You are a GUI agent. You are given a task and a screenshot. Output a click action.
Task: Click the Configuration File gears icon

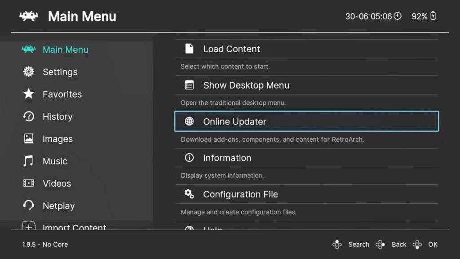189,194
